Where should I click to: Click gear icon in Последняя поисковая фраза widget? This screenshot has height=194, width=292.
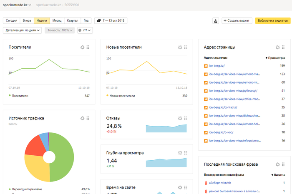click(x=277, y=164)
